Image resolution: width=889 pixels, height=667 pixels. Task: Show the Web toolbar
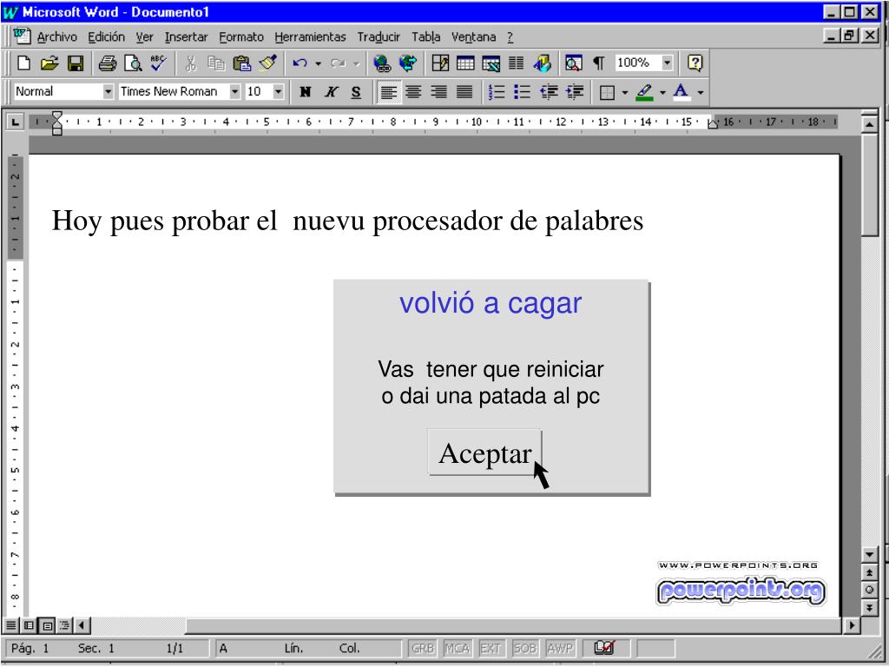tap(408, 63)
